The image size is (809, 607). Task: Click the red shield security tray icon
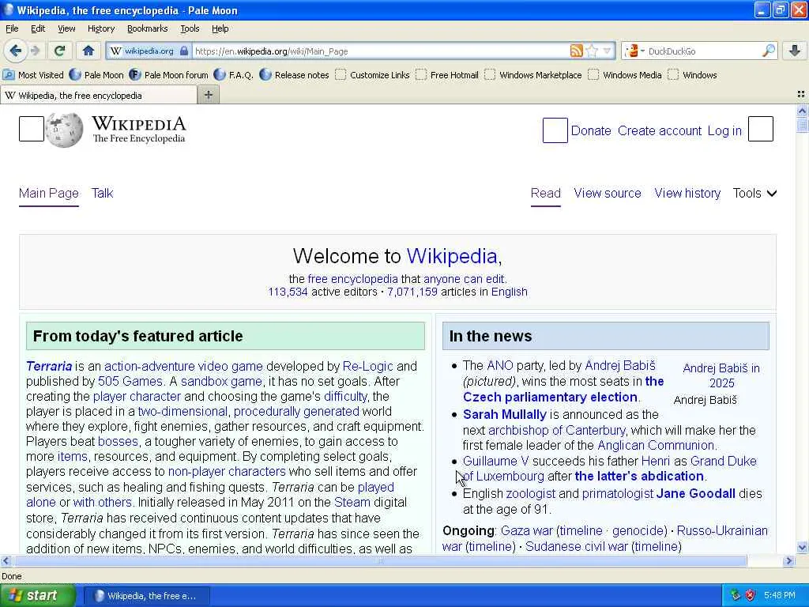[x=750, y=595]
